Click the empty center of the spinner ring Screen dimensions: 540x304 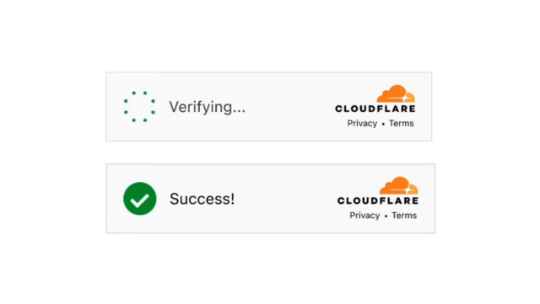[x=139, y=107]
